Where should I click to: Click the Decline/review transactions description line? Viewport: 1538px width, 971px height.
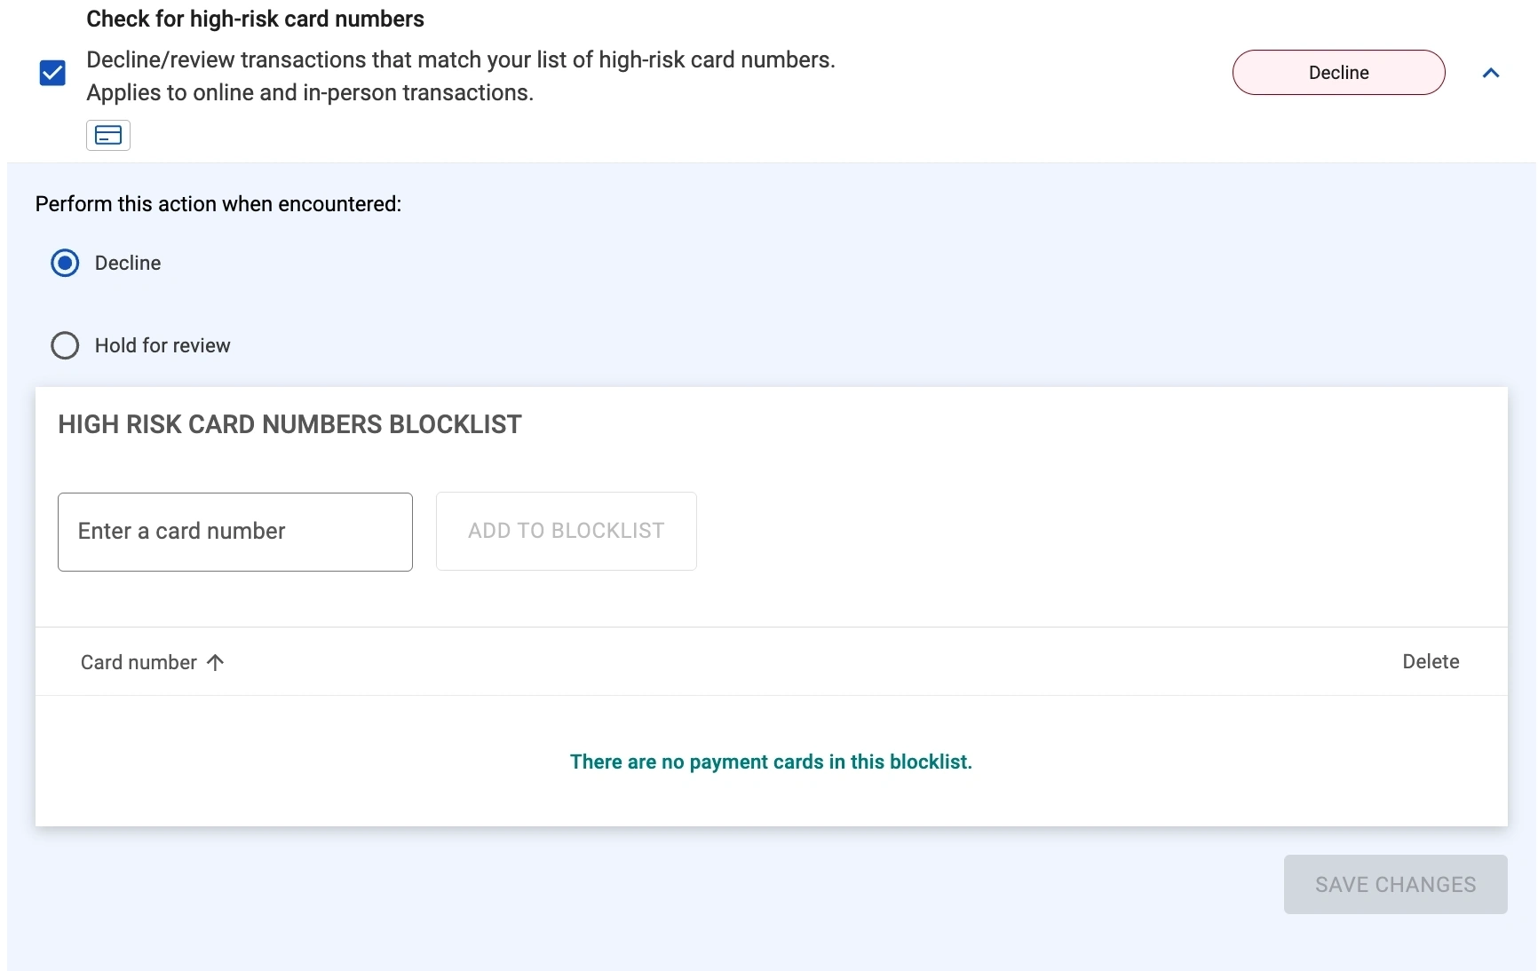[461, 59]
